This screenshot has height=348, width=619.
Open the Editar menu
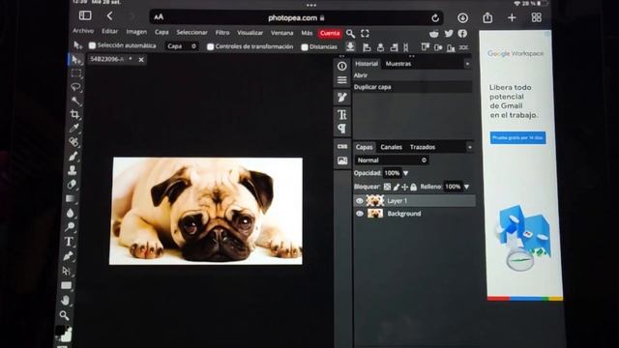[109, 31]
